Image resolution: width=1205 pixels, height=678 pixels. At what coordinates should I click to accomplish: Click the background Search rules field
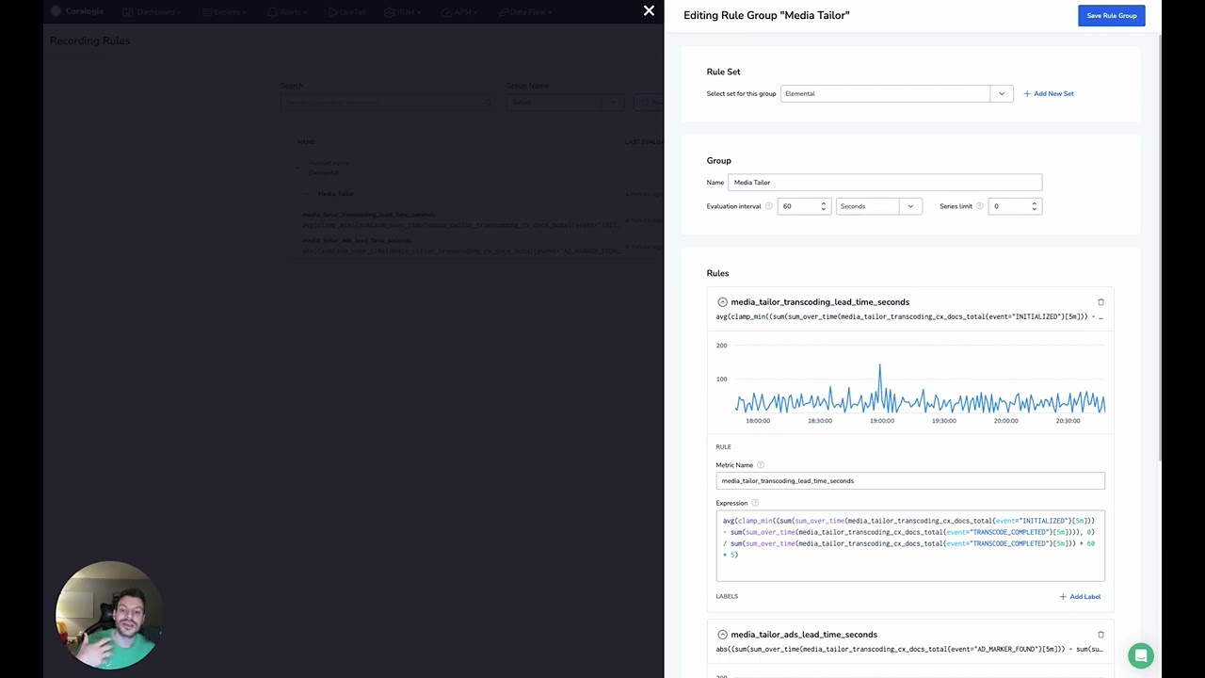tap(388, 103)
